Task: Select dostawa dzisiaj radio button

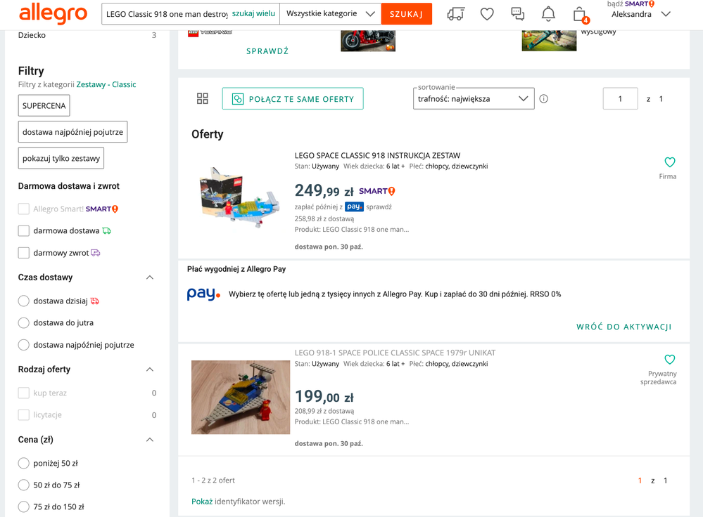Action: coord(24,301)
